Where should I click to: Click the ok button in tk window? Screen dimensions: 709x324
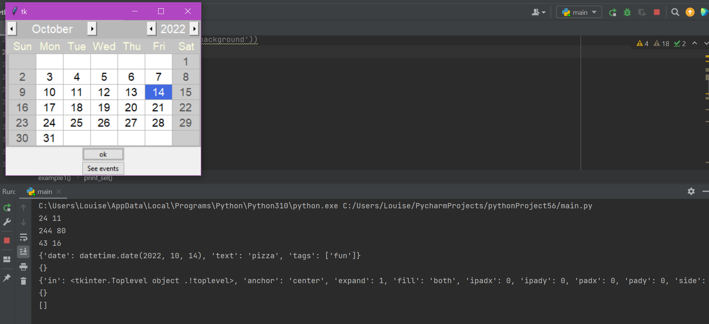coord(103,154)
